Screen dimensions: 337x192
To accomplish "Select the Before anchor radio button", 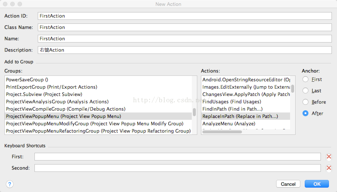I will pyautogui.click(x=305, y=102).
